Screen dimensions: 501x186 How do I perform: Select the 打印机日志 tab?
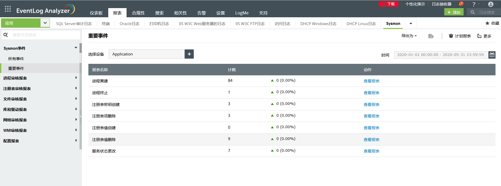159,24
